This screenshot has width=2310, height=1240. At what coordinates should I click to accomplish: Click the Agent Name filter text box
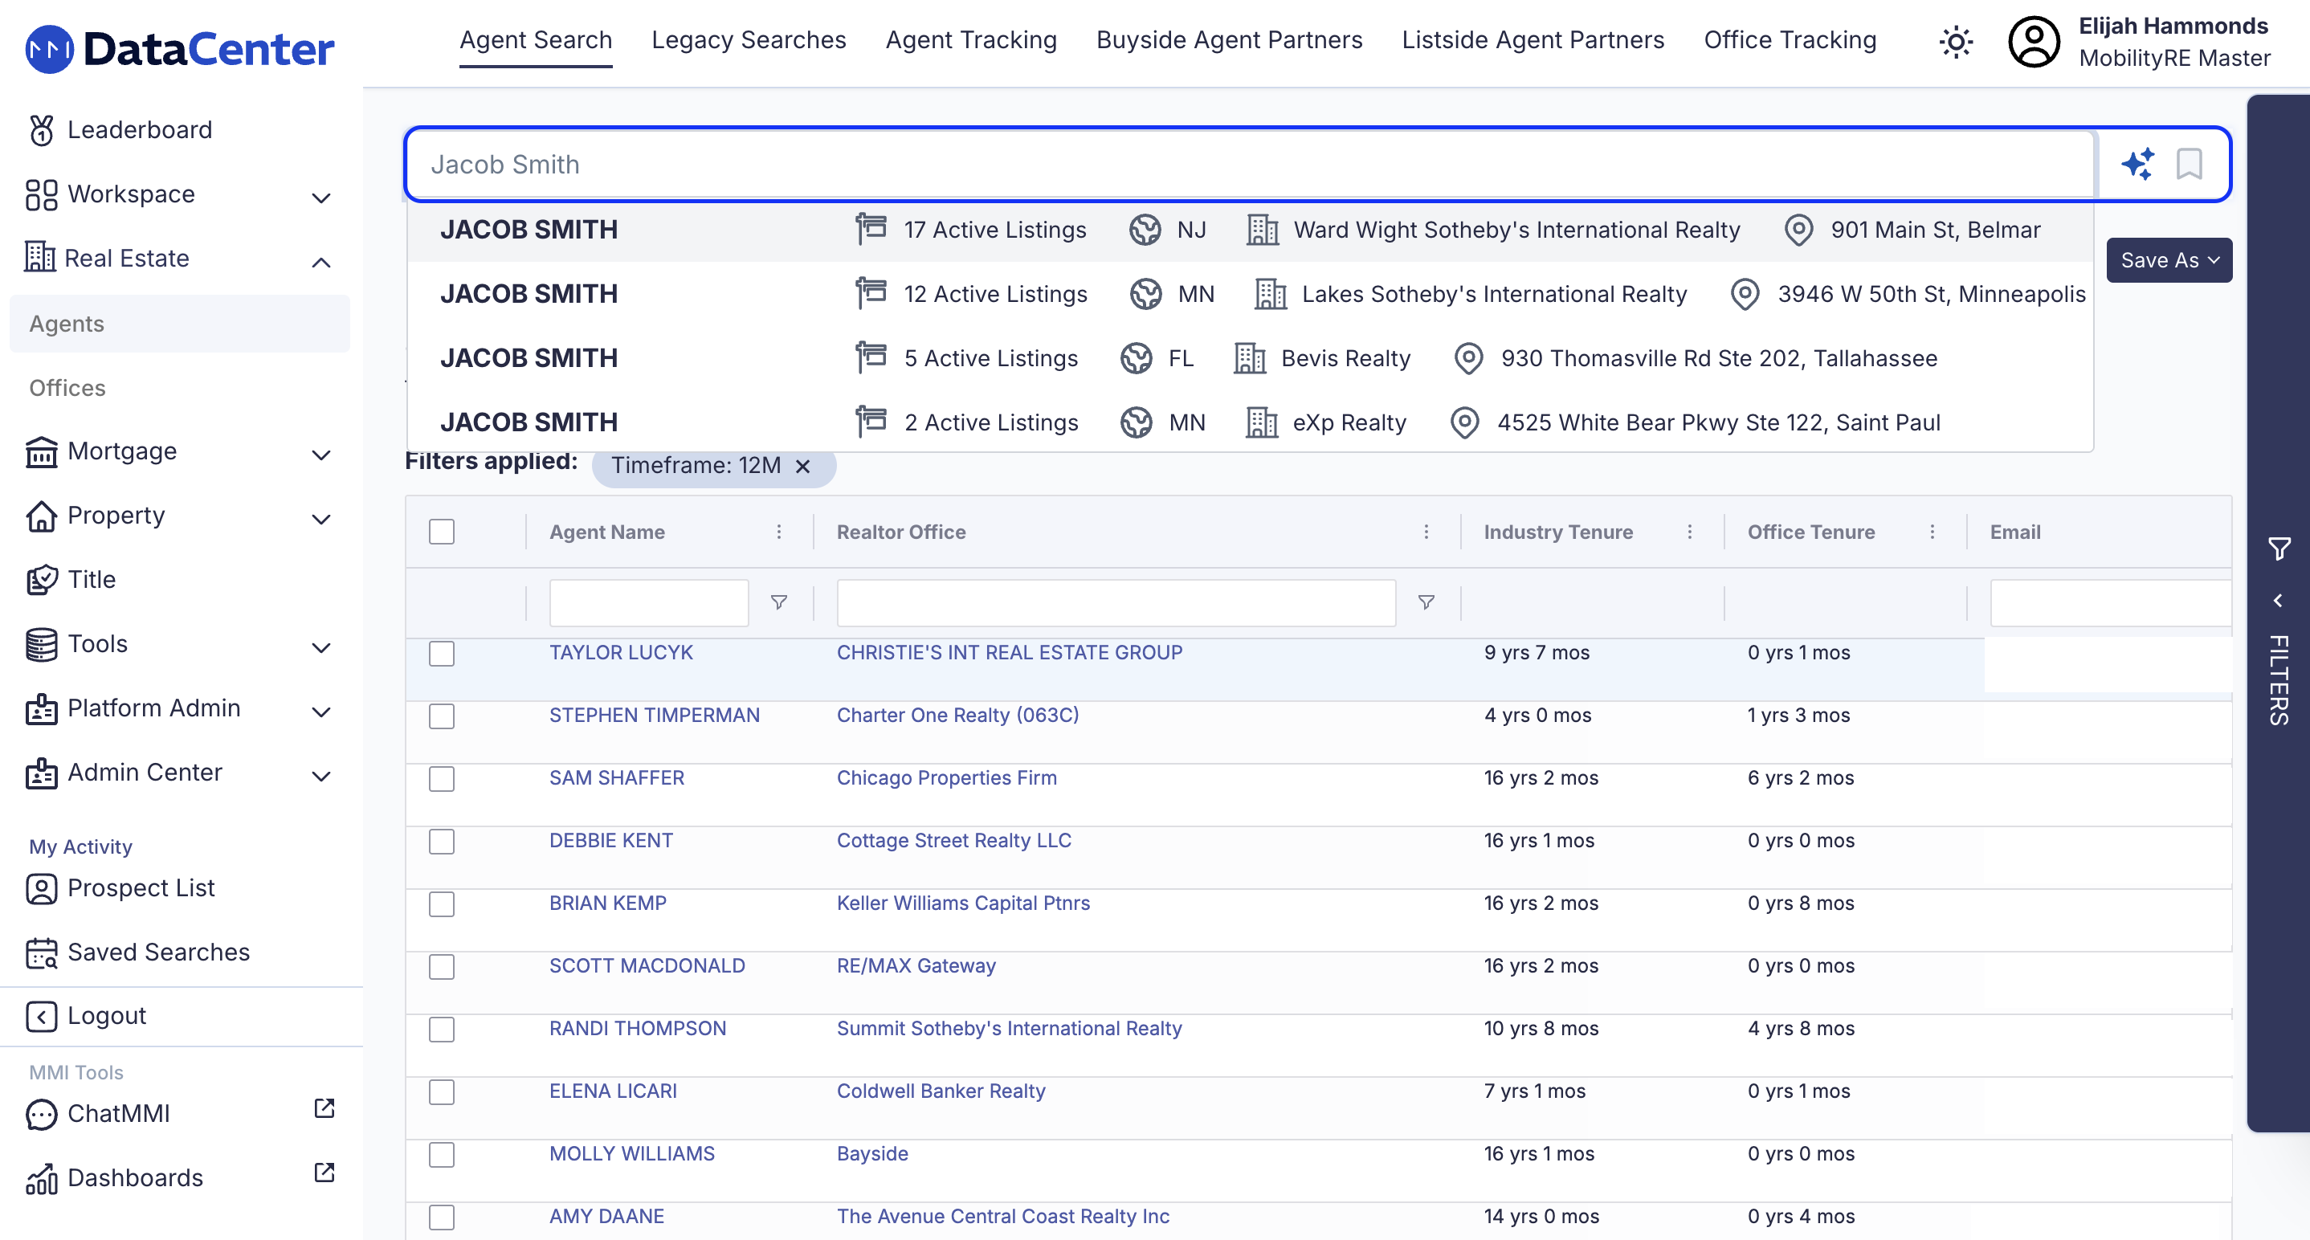(648, 602)
